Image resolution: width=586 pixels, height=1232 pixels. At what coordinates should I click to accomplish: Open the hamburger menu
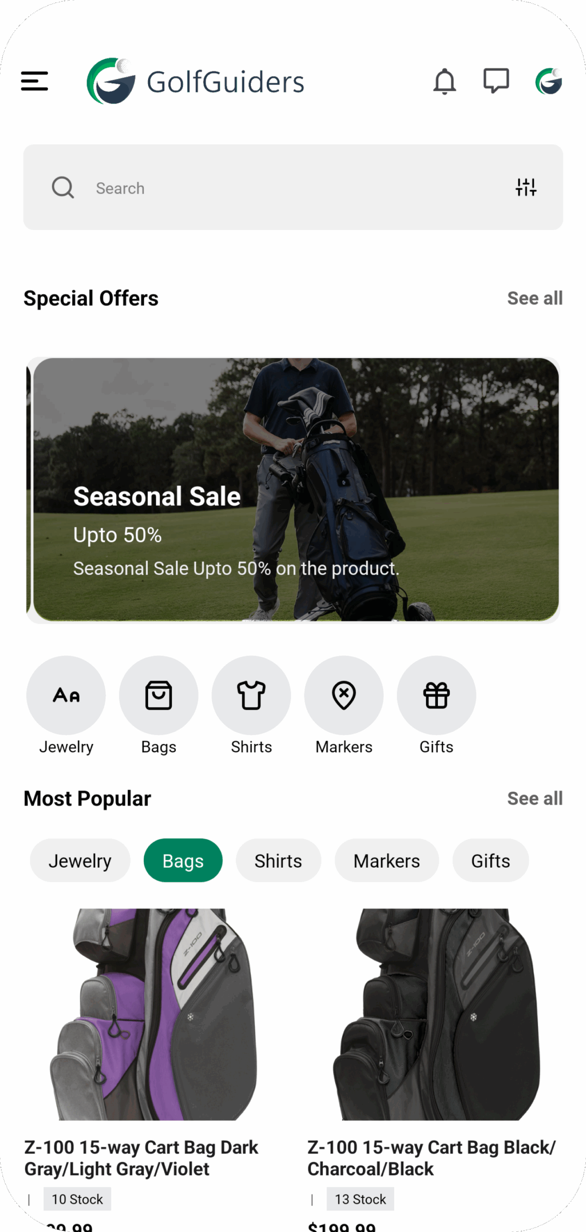tap(35, 81)
